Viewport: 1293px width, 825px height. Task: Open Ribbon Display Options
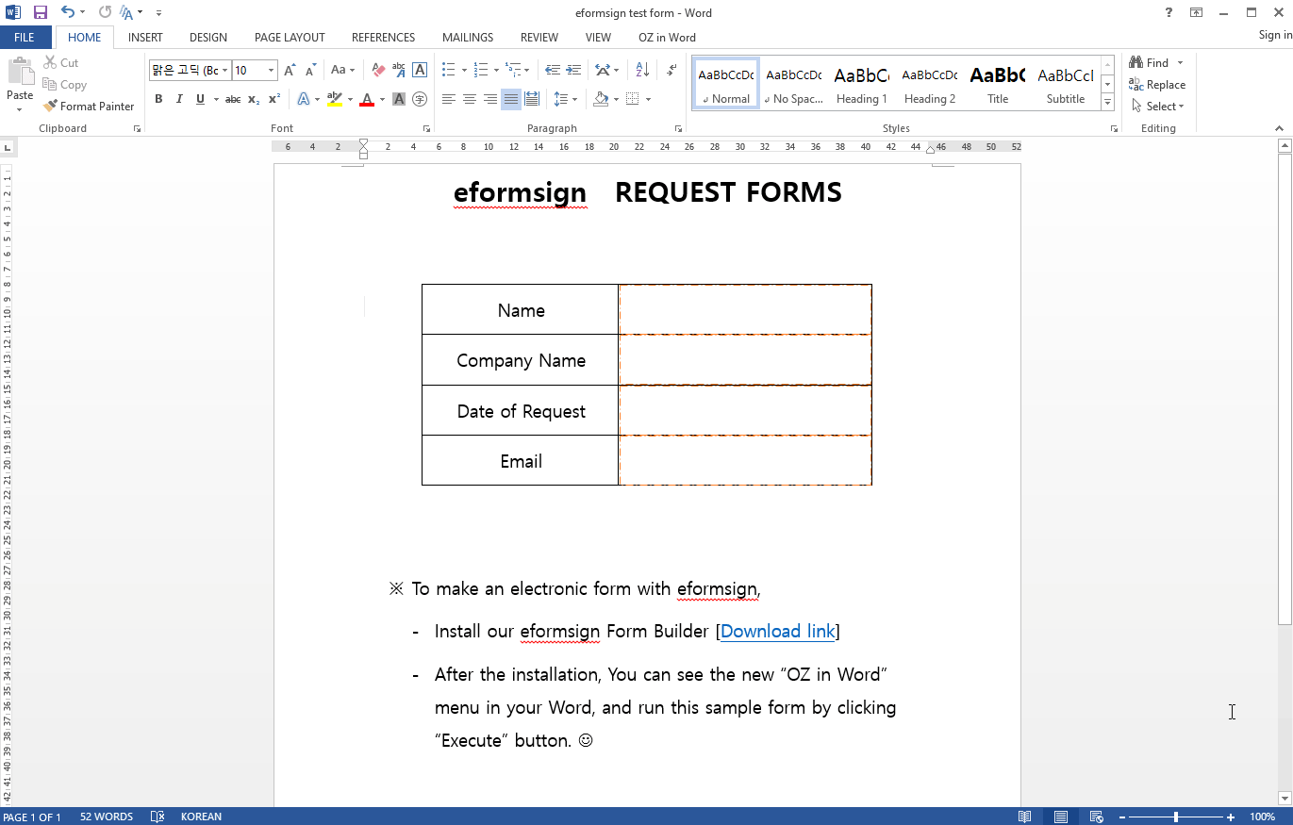(x=1196, y=12)
